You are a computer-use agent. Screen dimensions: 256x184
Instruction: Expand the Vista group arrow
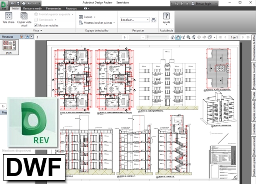tap(41, 30)
